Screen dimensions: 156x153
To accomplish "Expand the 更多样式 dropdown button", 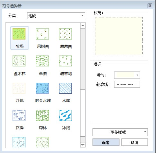I will click(x=120, y=132).
